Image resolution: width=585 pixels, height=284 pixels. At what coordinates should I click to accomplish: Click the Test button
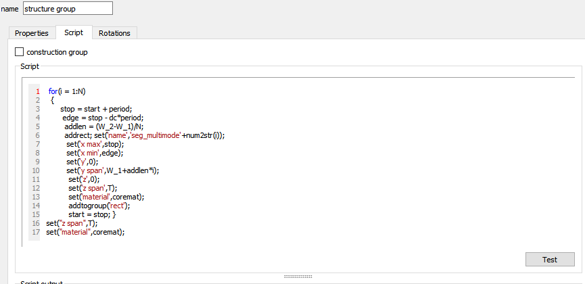(x=550, y=260)
